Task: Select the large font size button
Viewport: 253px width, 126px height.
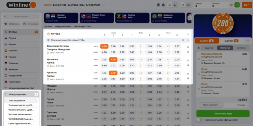Action: click(x=188, y=5)
